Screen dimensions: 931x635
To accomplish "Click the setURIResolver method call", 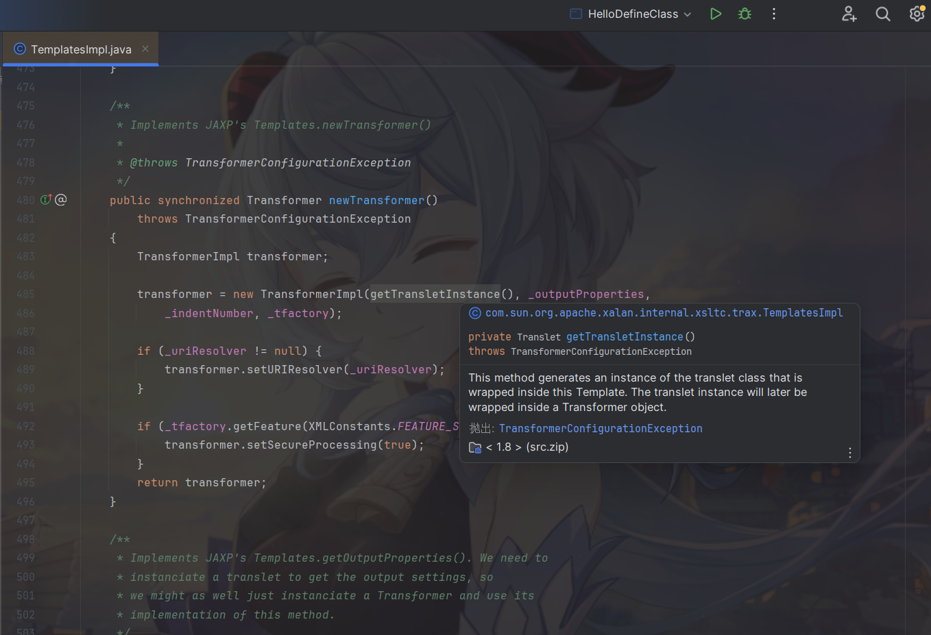I will [295, 370].
